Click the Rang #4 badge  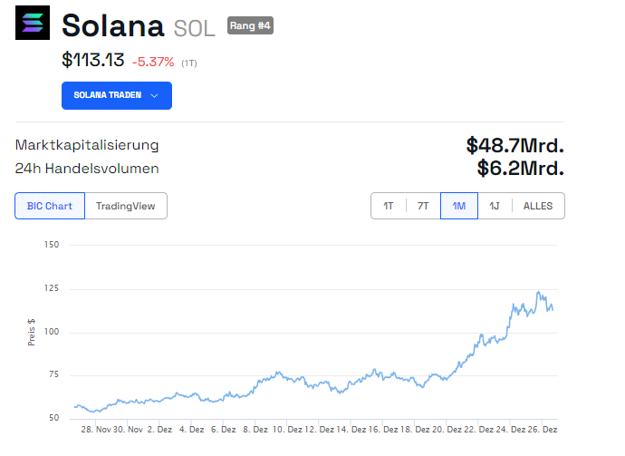[x=250, y=25]
